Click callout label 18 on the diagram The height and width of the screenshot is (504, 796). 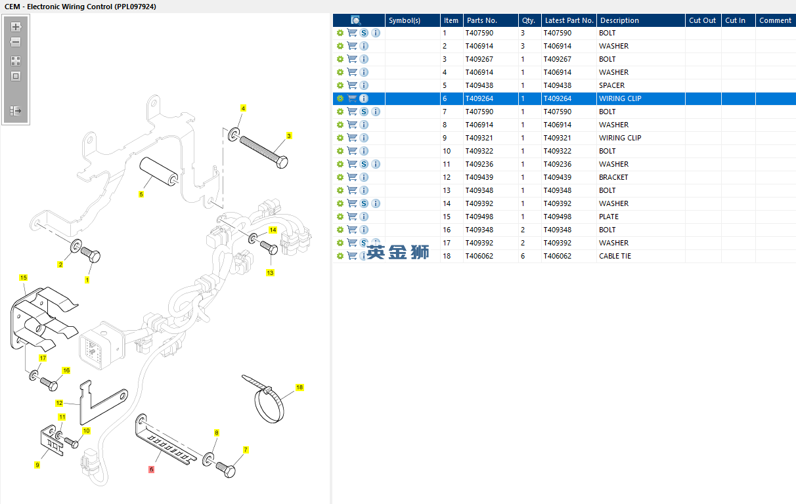(x=299, y=388)
